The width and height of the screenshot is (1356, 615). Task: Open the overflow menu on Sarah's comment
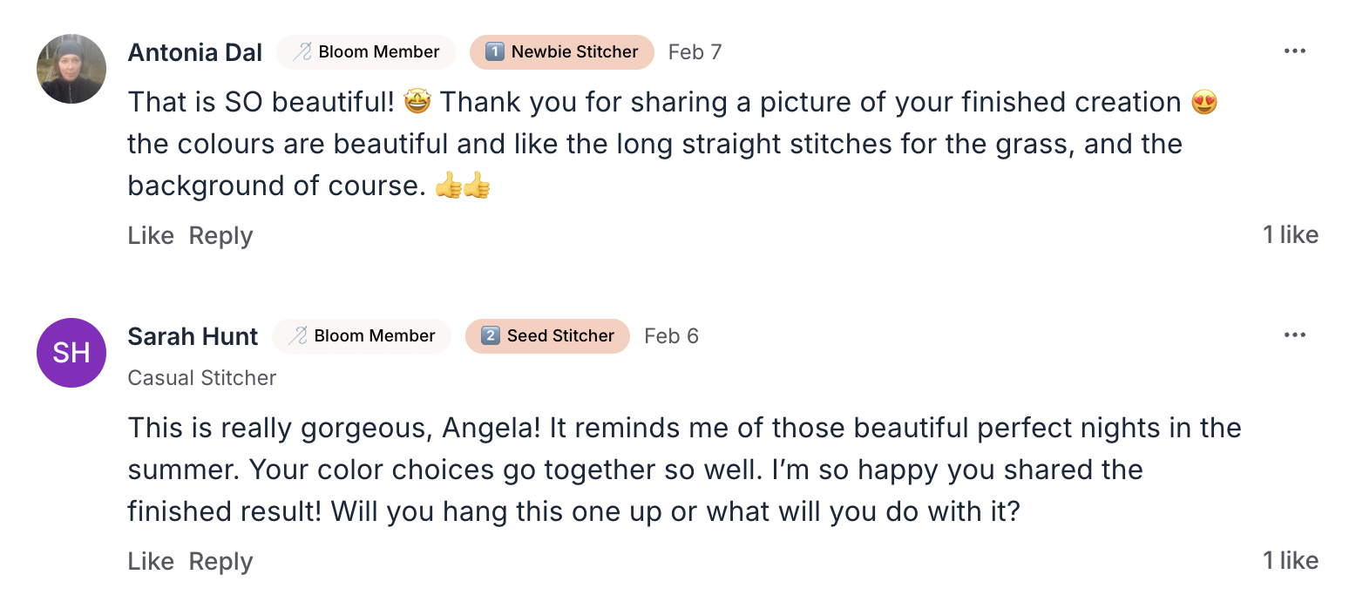[1295, 335]
